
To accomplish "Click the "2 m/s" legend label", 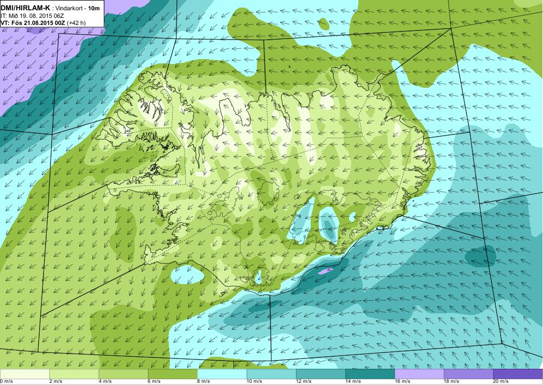I will tap(56, 381).
